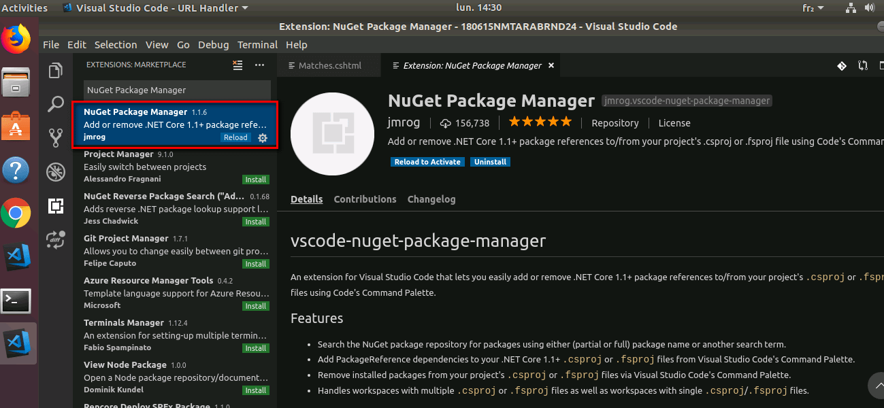The height and width of the screenshot is (408, 884).
Task: Switch to the Changelog tab
Action: [431, 199]
